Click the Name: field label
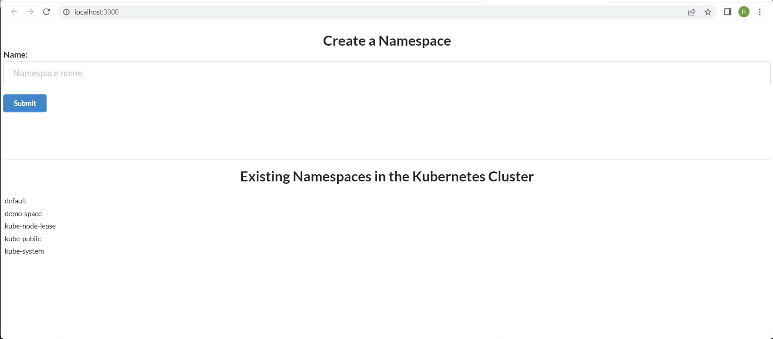773x339 pixels. (16, 55)
